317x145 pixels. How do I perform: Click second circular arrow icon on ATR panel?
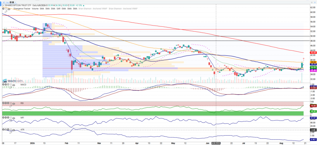coord(6,130)
